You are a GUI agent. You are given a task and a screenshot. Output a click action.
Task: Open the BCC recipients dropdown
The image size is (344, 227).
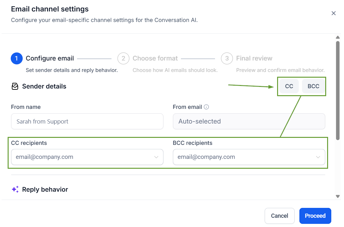coord(245,157)
